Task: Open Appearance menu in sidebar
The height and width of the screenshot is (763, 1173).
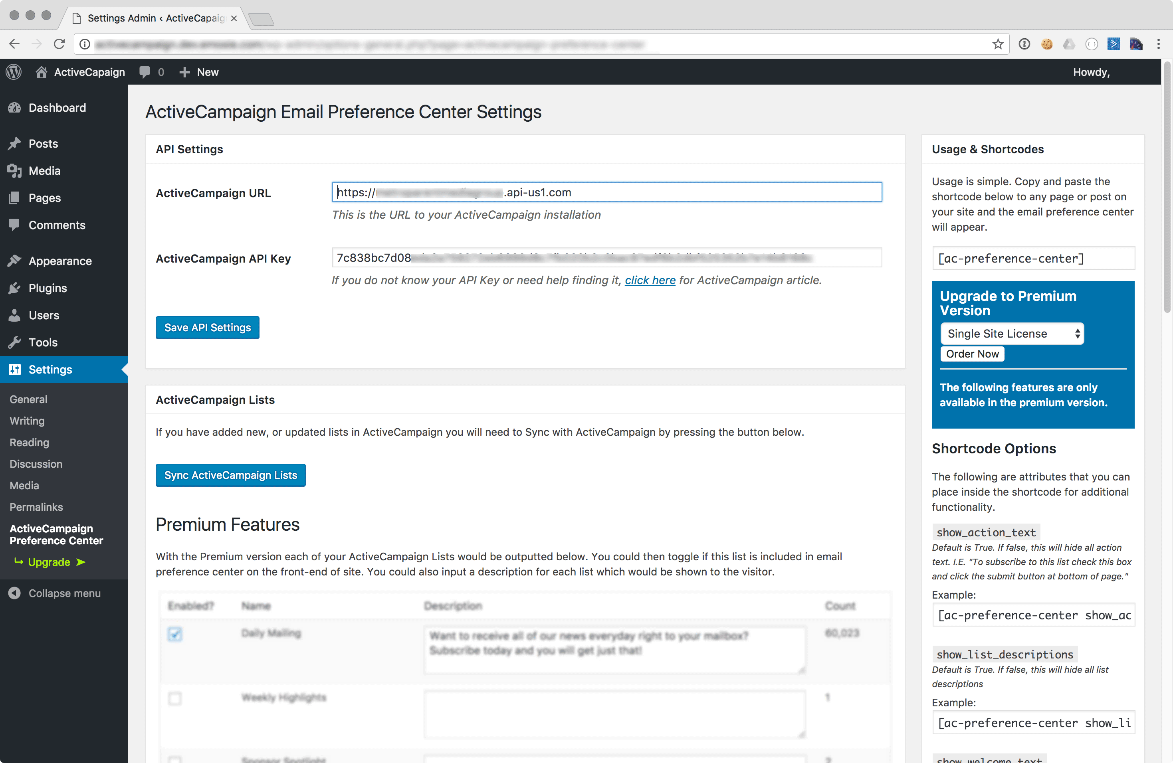Action: coord(63,261)
